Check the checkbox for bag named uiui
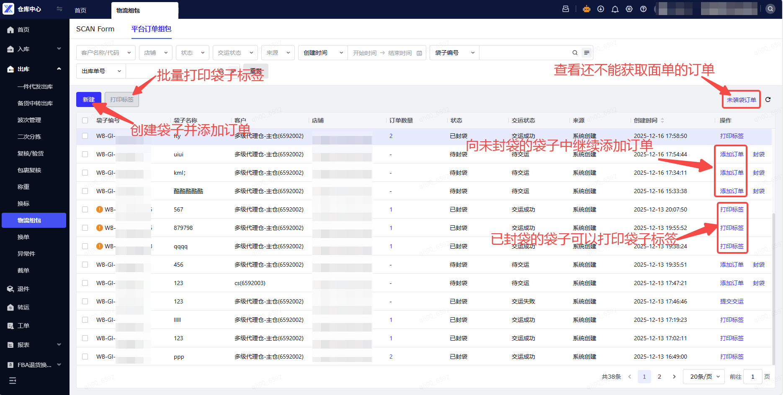Viewport: 783px width, 395px height. 85,154
